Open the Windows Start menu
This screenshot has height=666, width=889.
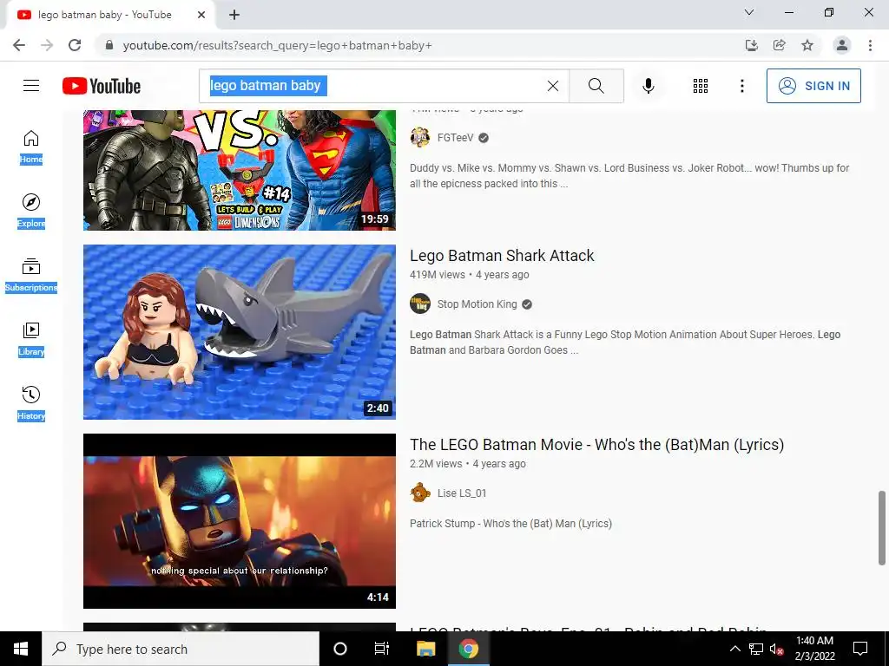click(21, 649)
